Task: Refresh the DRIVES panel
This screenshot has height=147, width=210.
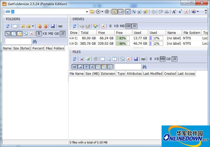Action: coord(74,26)
